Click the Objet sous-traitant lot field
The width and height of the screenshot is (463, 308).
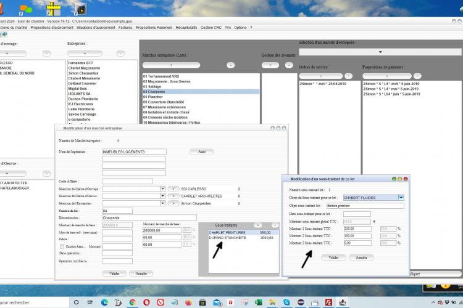pos(365,206)
